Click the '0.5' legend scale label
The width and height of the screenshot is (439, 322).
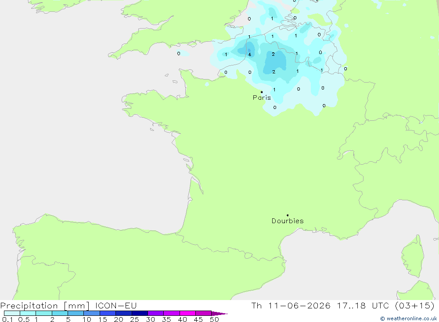24,319
